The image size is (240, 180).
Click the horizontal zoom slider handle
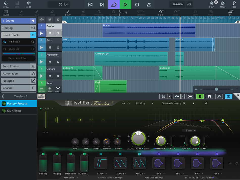(x=216, y=89)
